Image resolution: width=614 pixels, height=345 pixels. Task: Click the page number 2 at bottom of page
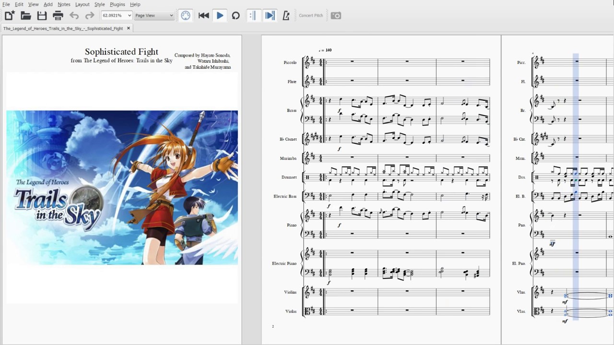pyautogui.click(x=273, y=326)
